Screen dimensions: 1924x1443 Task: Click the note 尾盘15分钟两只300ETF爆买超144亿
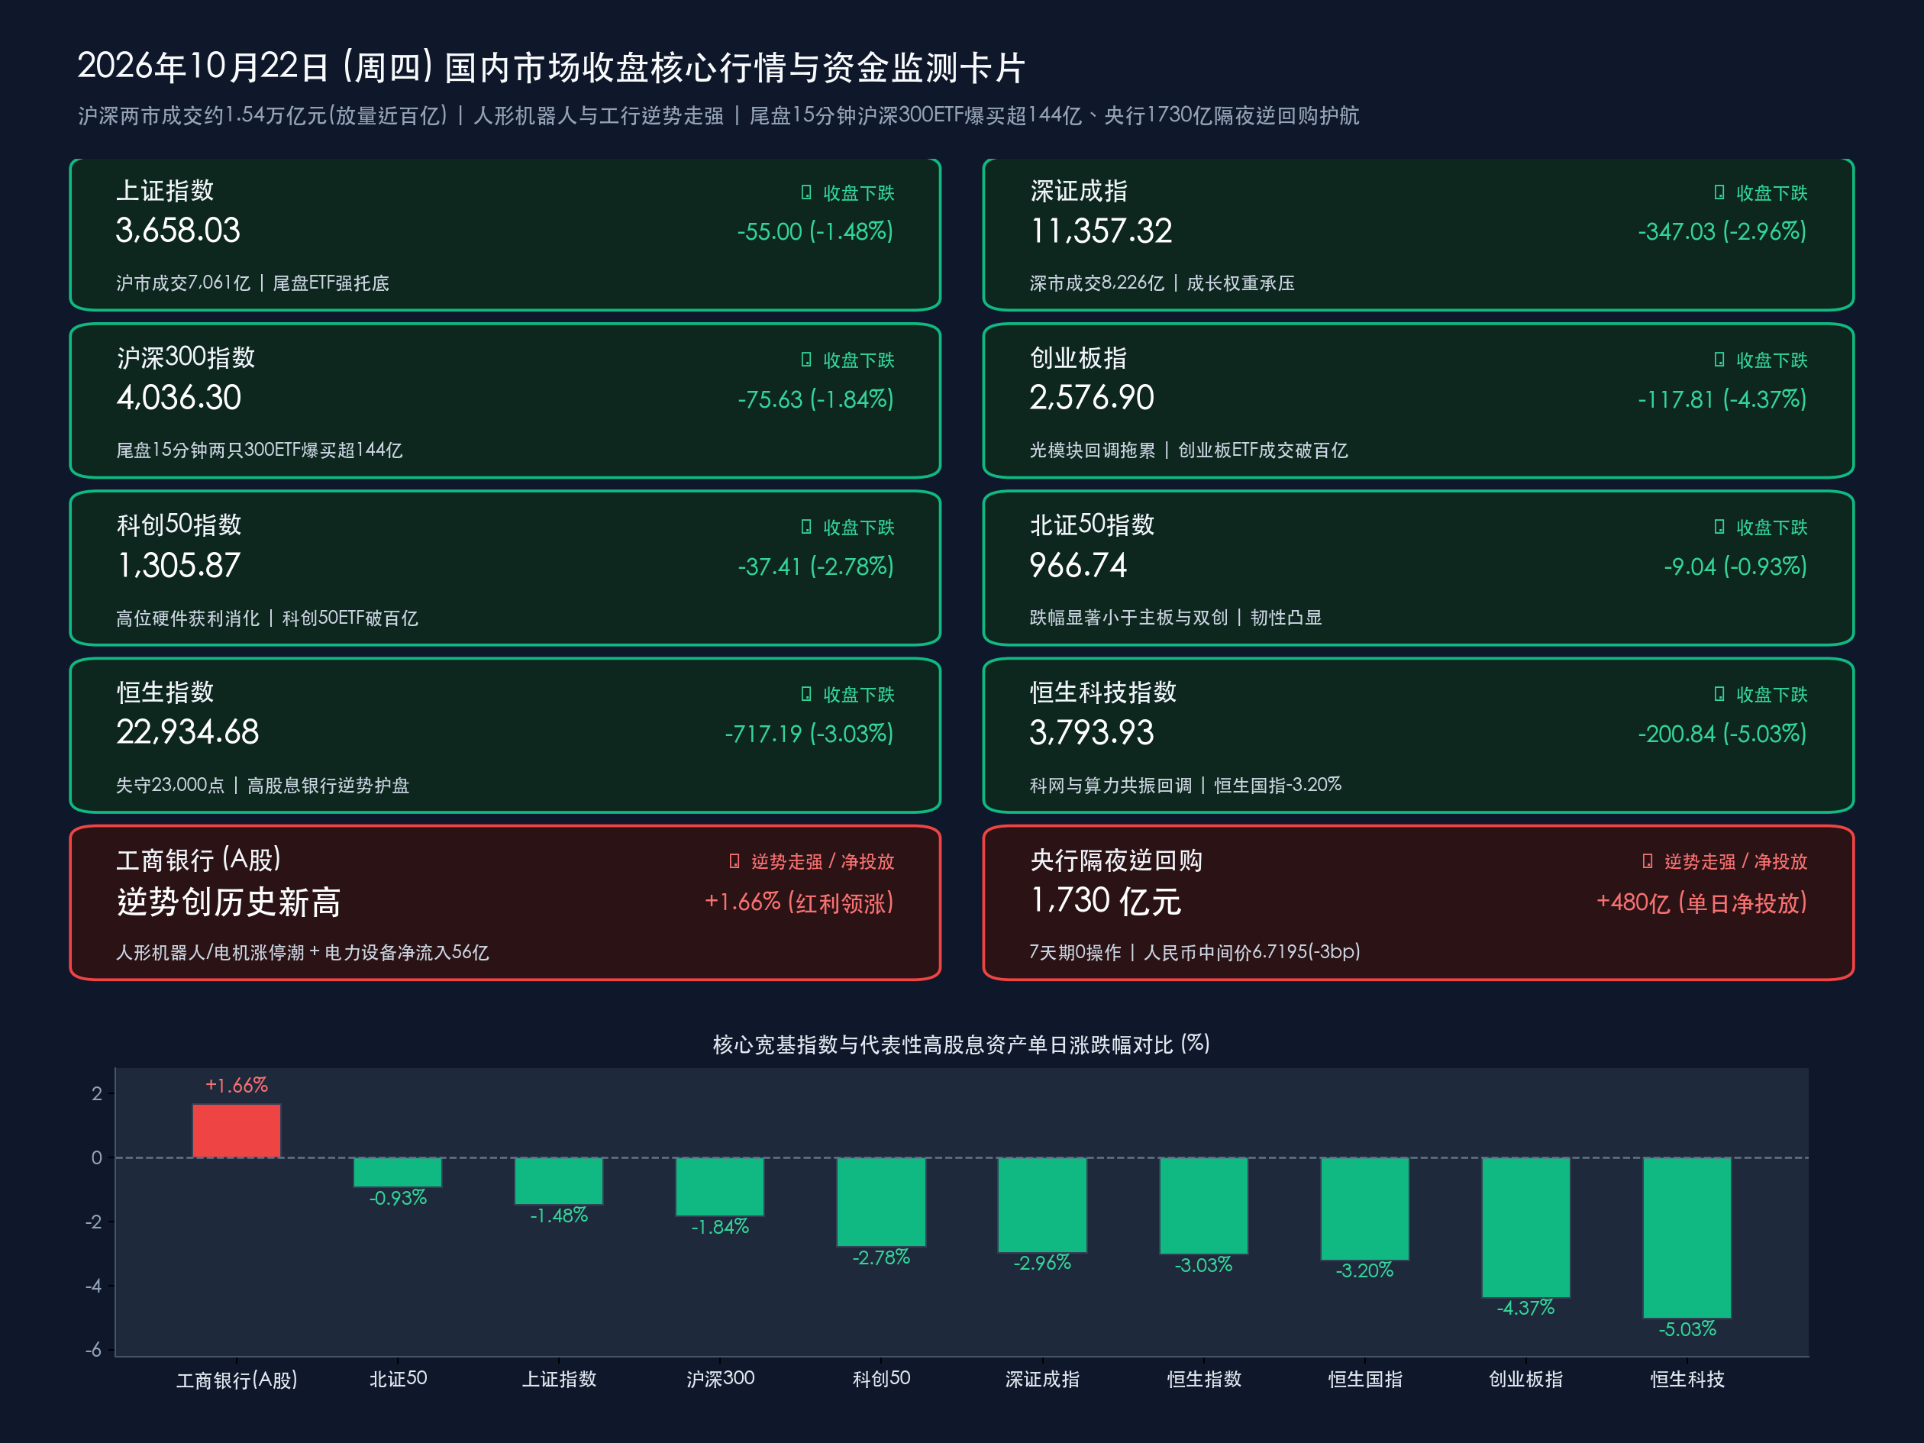(259, 450)
